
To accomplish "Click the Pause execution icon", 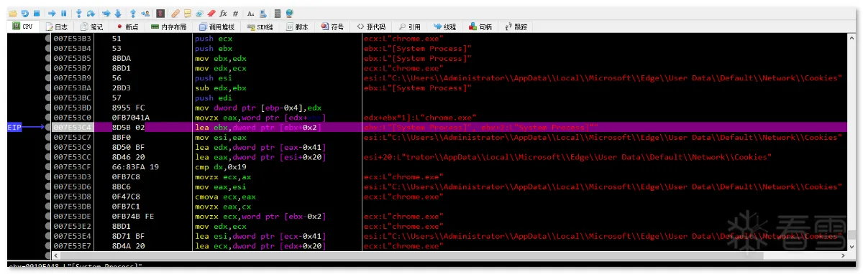I will [63, 13].
